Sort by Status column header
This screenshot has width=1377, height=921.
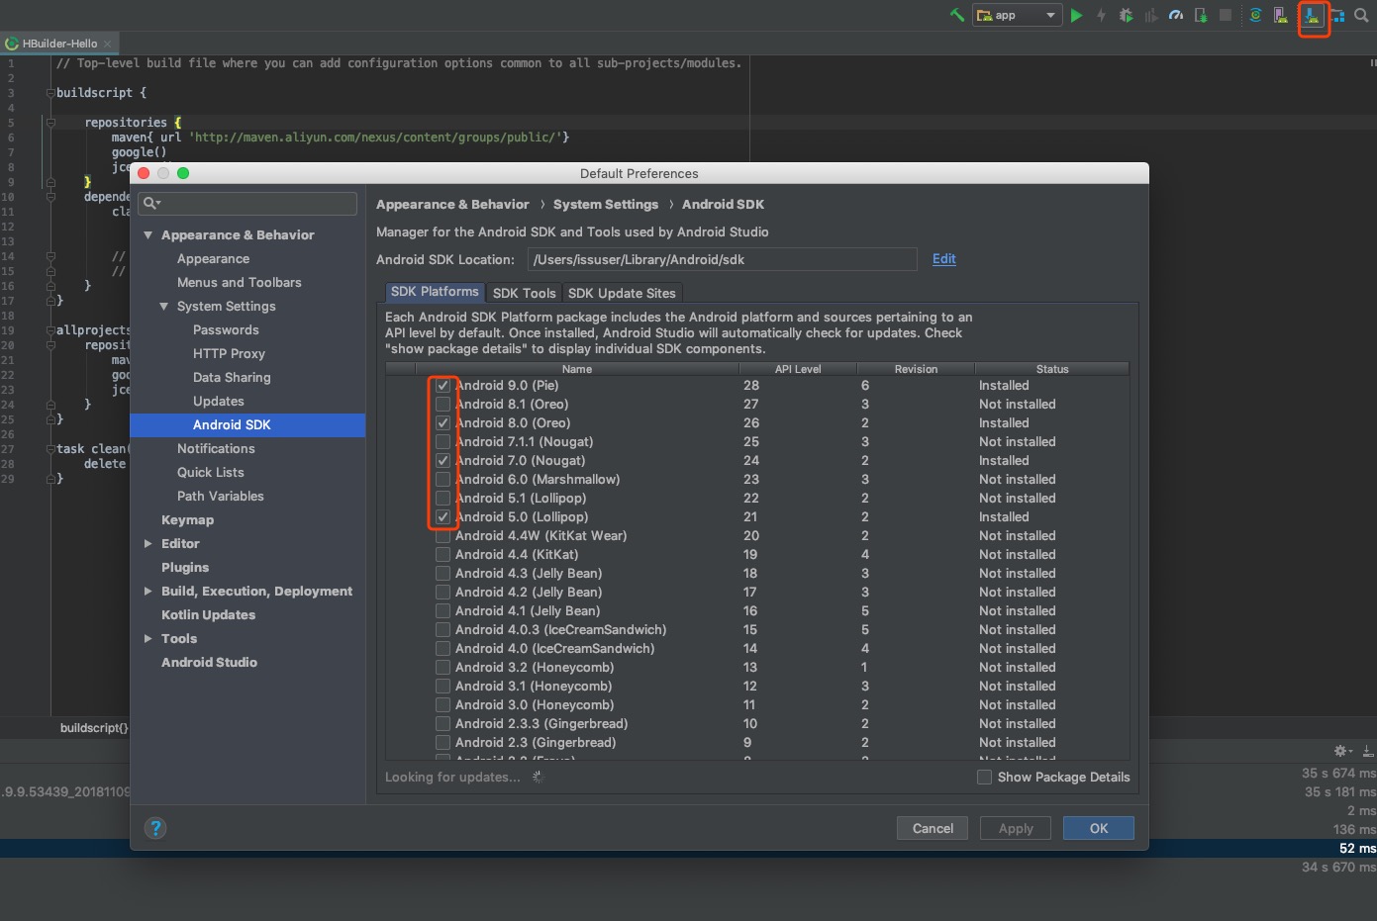(x=1052, y=369)
